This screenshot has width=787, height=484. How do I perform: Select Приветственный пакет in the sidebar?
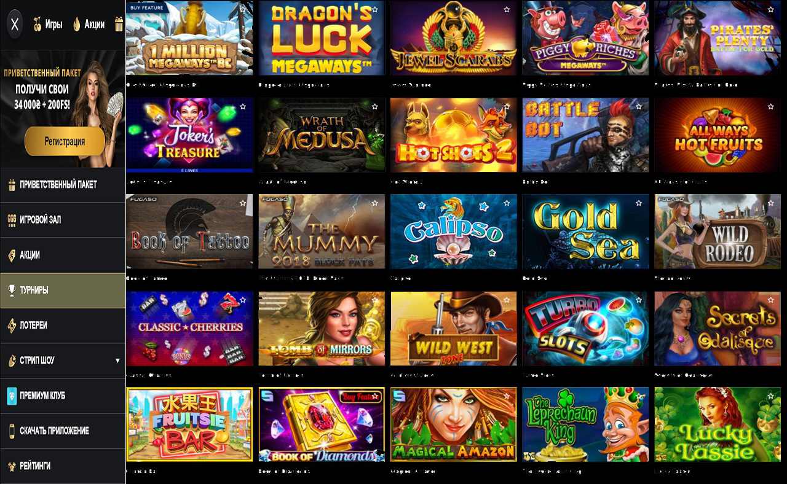(63, 185)
